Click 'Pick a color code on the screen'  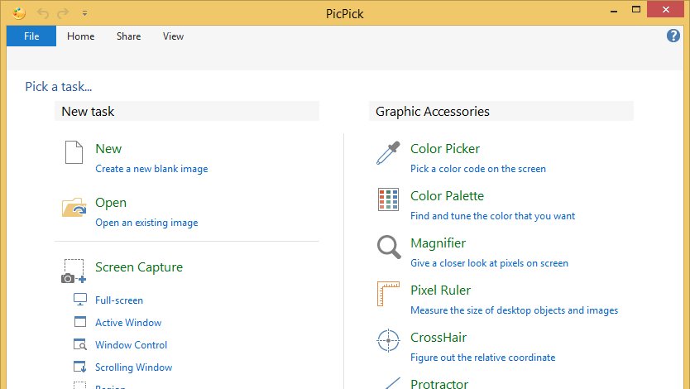tap(478, 169)
